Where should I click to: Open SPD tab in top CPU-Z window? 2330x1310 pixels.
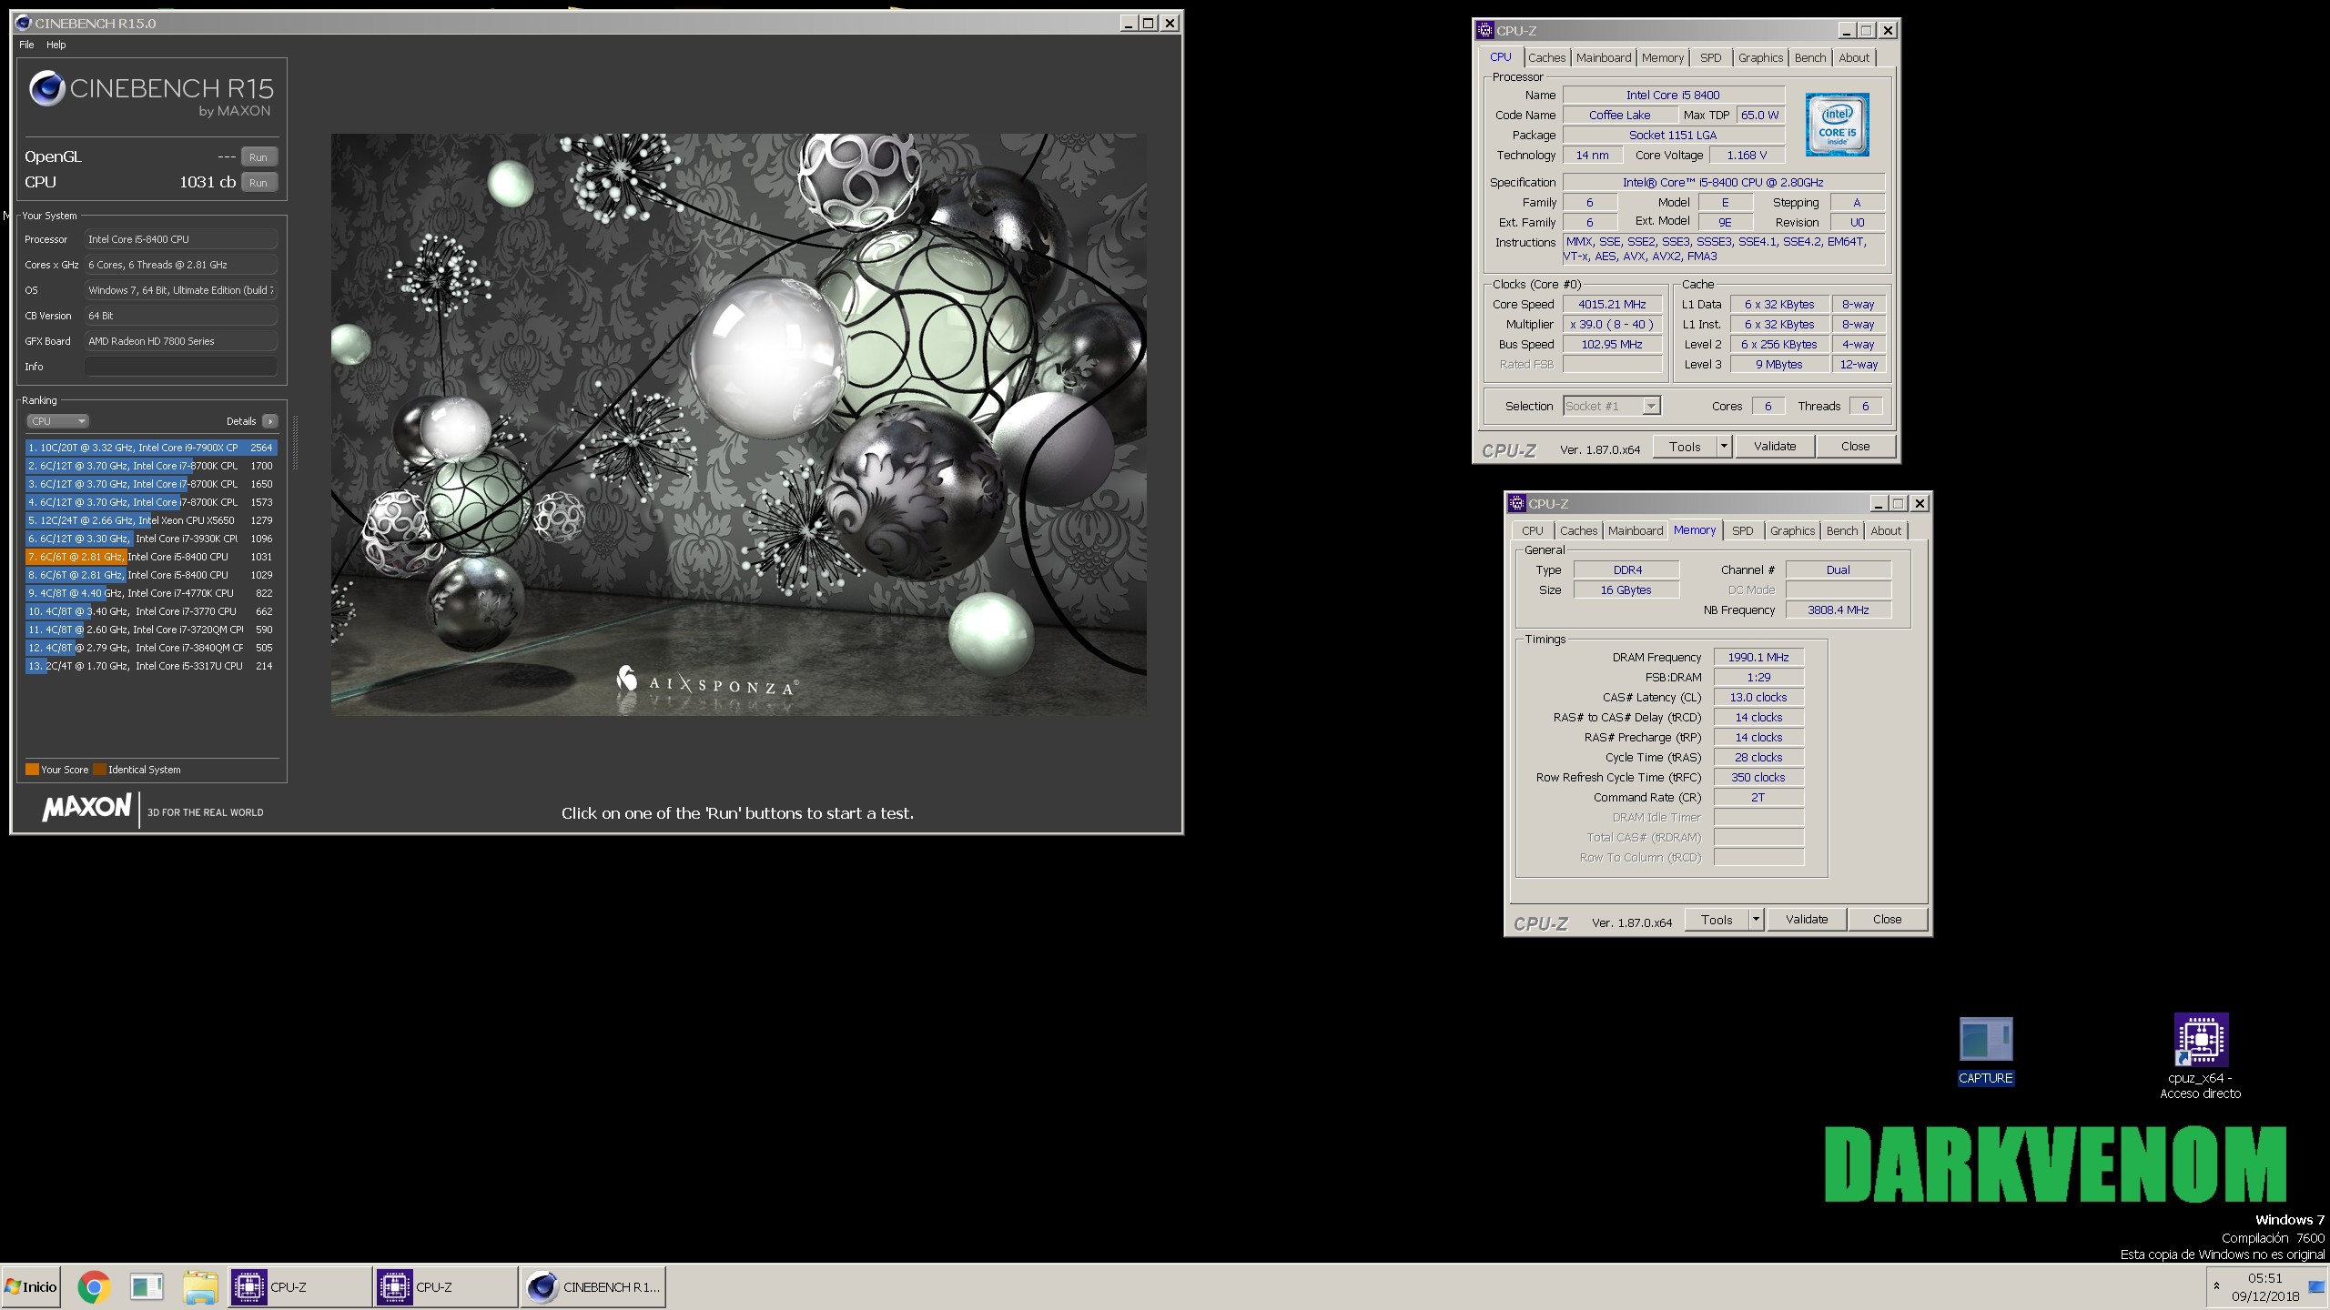(1710, 57)
